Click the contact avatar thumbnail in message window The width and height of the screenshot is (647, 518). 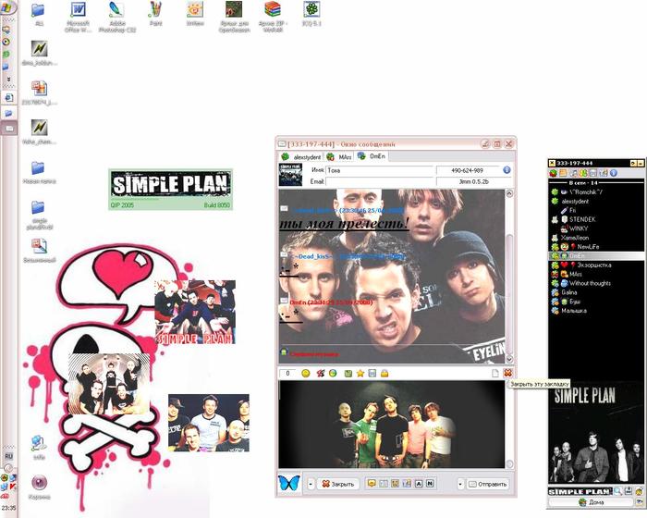(290, 174)
